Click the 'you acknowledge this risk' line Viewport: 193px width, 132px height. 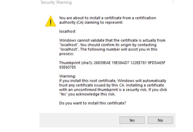coord(87,94)
